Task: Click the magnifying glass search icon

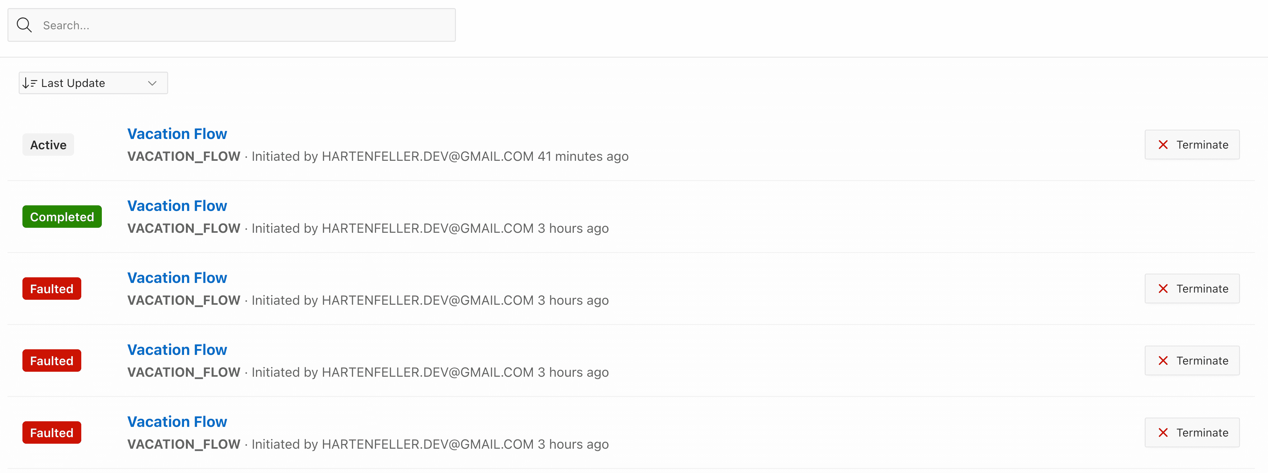Action: (24, 25)
